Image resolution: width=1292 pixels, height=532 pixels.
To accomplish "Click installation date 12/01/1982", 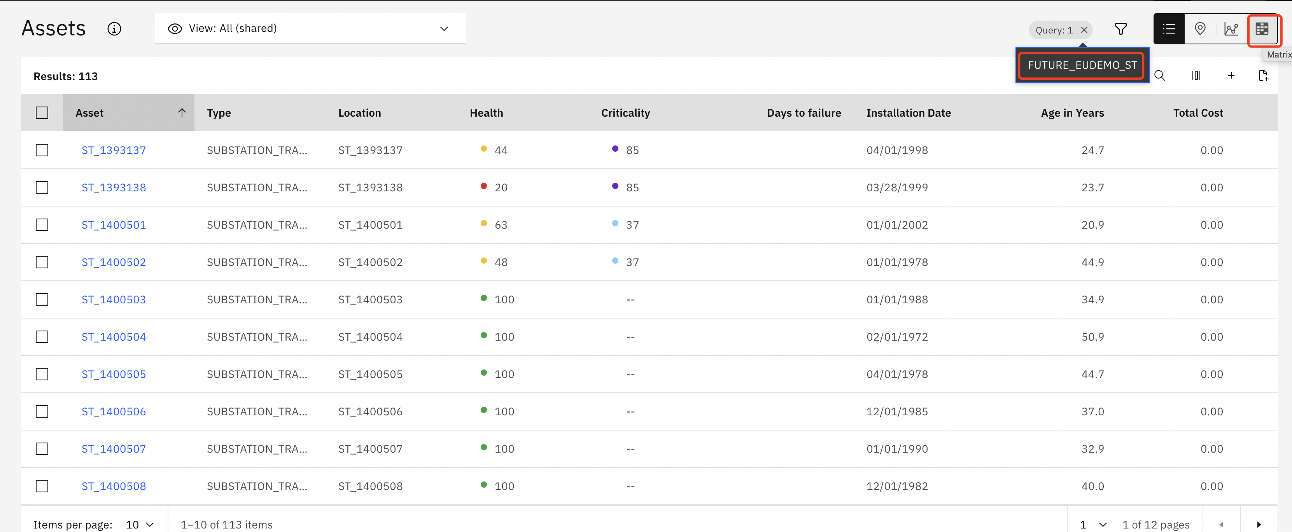I will click(897, 486).
